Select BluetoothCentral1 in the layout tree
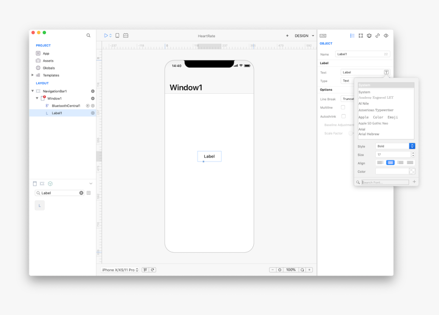 coord(66,106)
